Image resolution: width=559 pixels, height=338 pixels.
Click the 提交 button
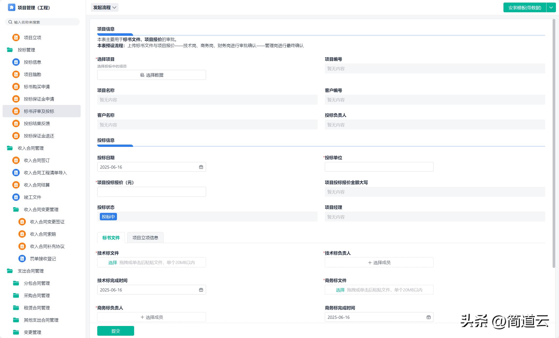115,331
